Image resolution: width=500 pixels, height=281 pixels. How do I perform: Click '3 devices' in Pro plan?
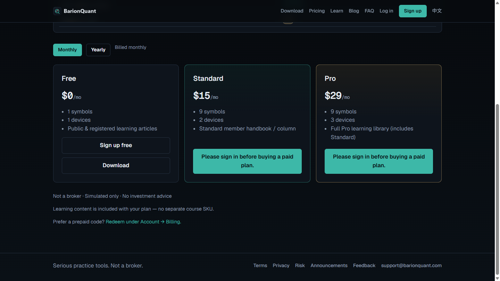(x=343, y=120)
